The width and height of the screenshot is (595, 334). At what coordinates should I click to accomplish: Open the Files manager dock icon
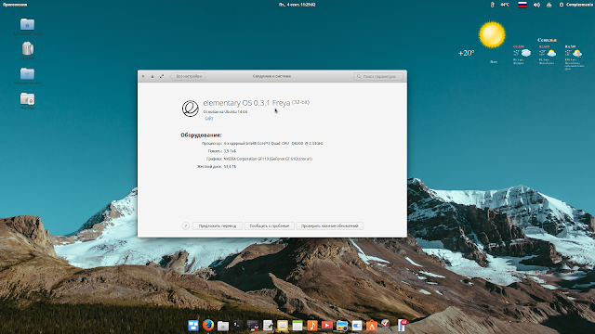coord(223,326)
